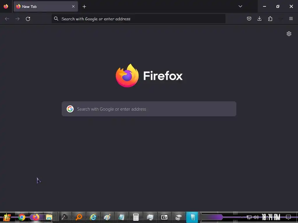
Task: Open the network status tray icon
Action: pyautogui.click(x=249, y=217)
